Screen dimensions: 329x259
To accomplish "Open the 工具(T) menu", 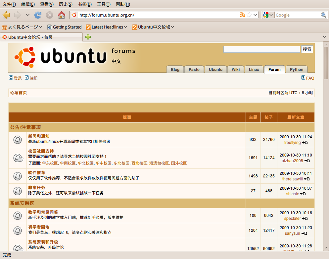I will tap(104, 4).
